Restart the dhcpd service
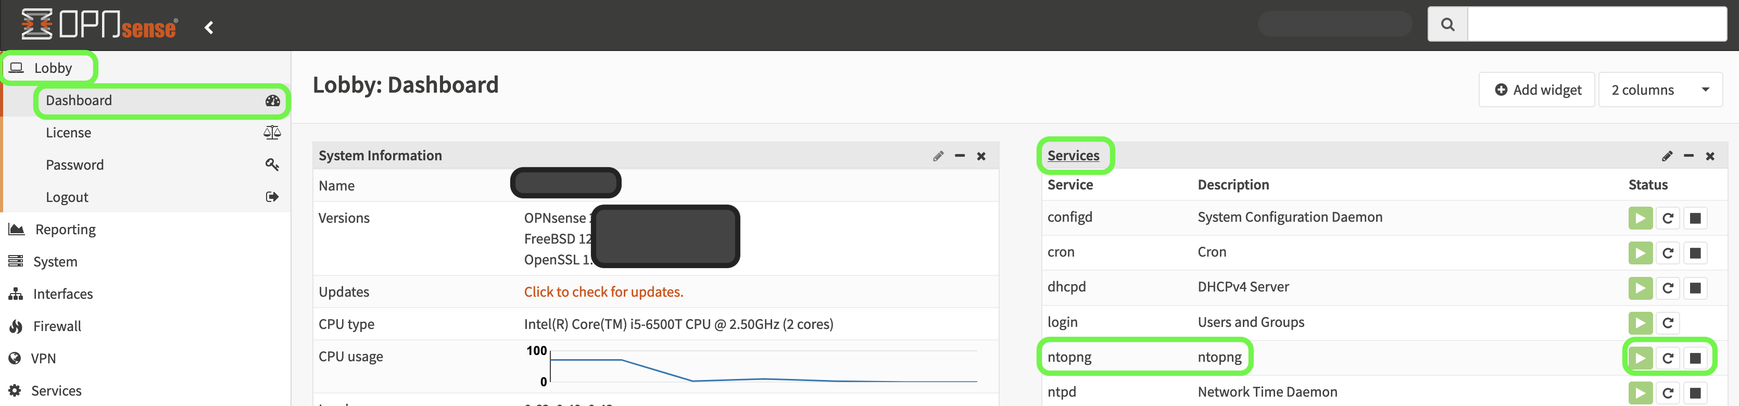1739x406 pixels. pyautogui.click(x=1668, y=289)
